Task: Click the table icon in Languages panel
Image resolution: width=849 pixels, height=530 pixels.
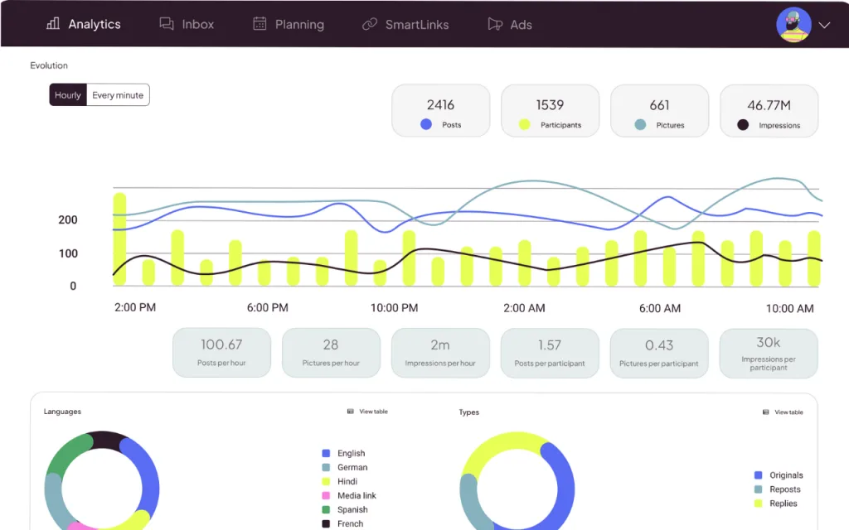Action: point(351,412)
